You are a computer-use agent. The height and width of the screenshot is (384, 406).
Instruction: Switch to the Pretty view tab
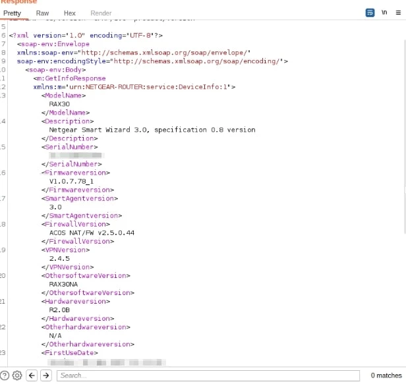click(x=12, y=13)
